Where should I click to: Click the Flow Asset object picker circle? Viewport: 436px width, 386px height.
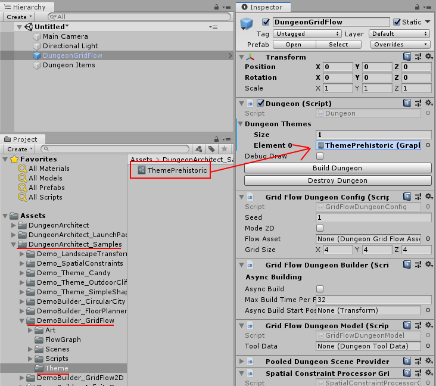428,239
